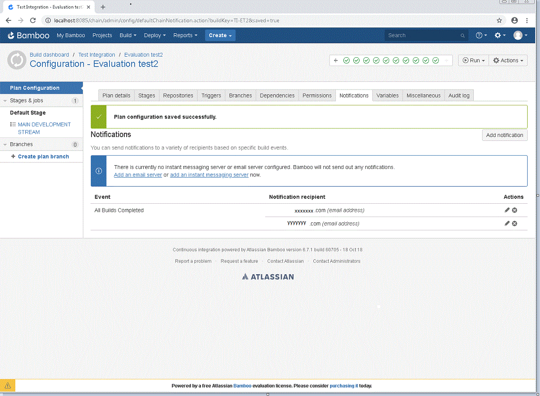The image size is (540, 396).
Task: Expand the Deploy dropdown menu
Action: (x=155, y=36)
